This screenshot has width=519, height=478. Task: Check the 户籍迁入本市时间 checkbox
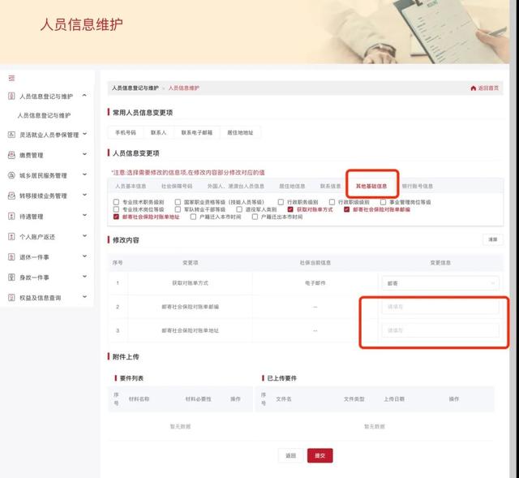[193, 217]
